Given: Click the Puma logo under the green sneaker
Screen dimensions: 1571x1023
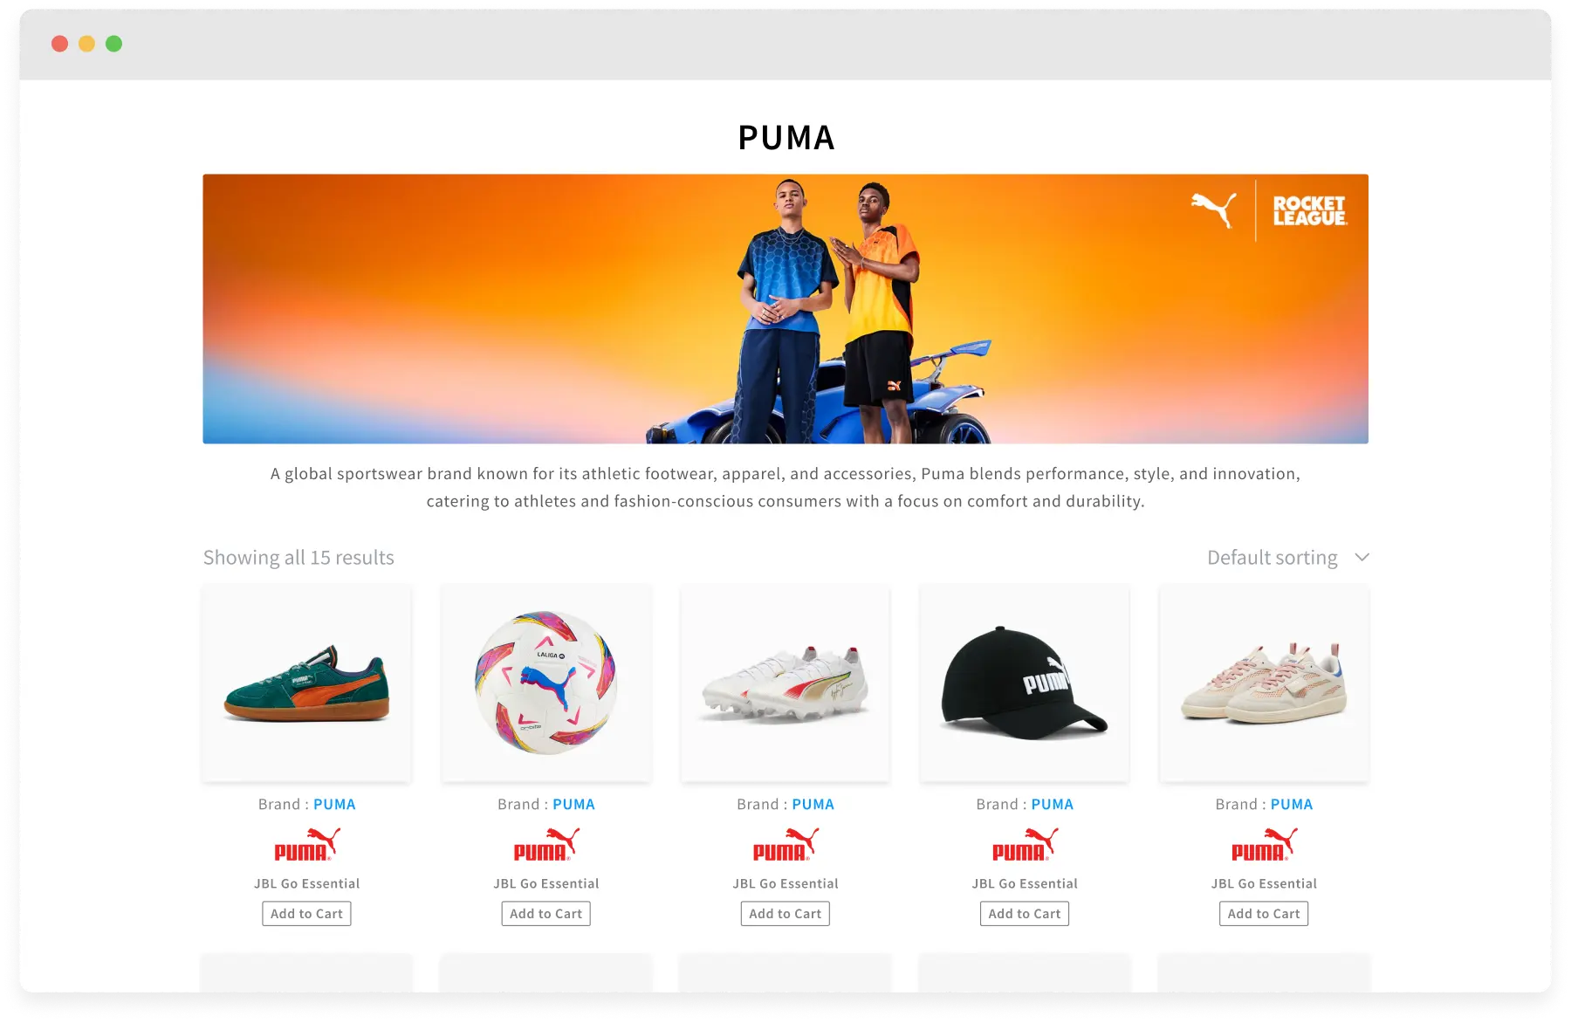Looking at the screenshot, I should click(x=306, y=844).
